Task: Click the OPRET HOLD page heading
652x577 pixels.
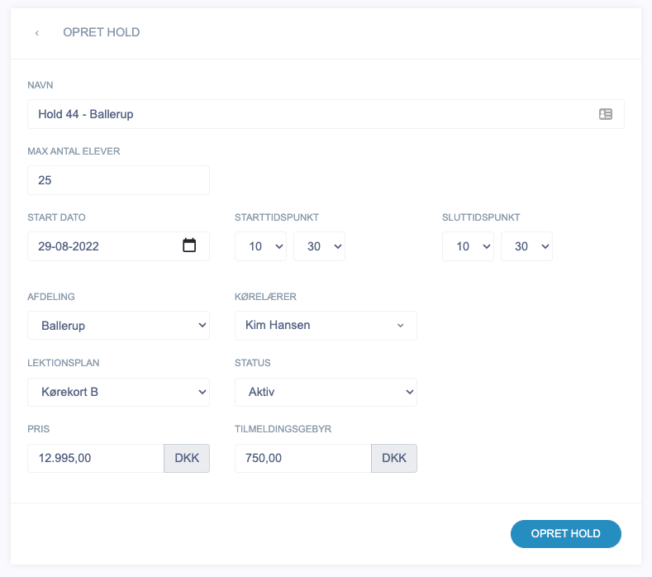Action: tap(102, 33)
